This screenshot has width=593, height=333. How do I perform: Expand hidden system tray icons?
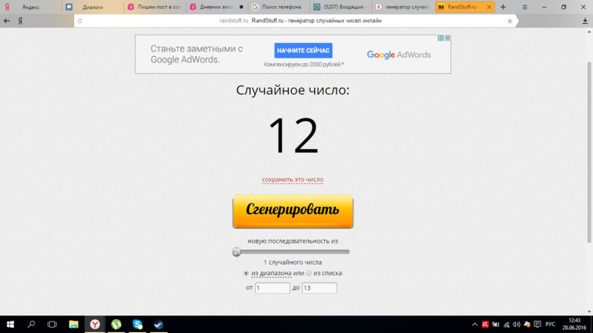click(x=474, y=325)
